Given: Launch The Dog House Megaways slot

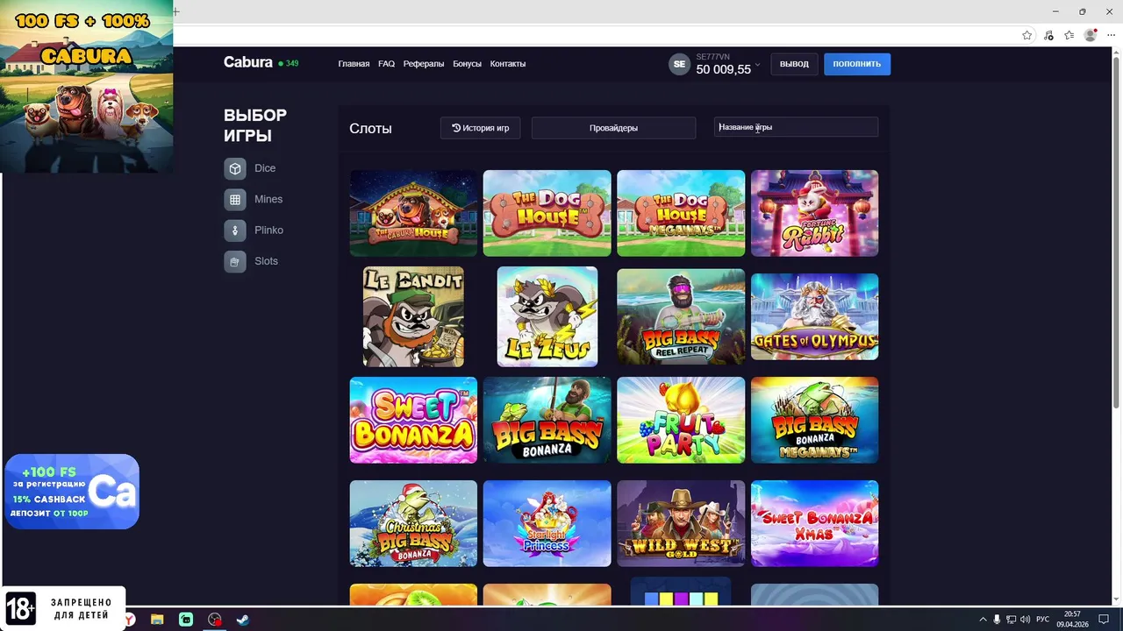Looking at the screenshot, I should (x=681, y=213).
